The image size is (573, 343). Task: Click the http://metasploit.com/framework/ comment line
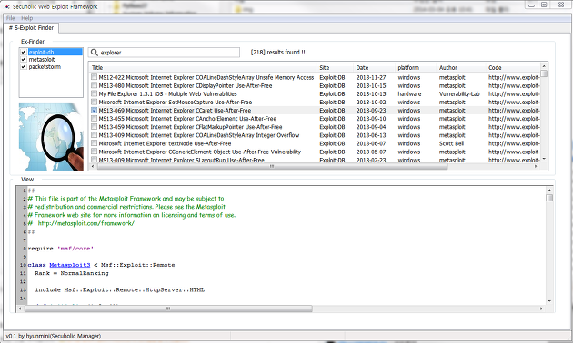(x=81, y=223)
